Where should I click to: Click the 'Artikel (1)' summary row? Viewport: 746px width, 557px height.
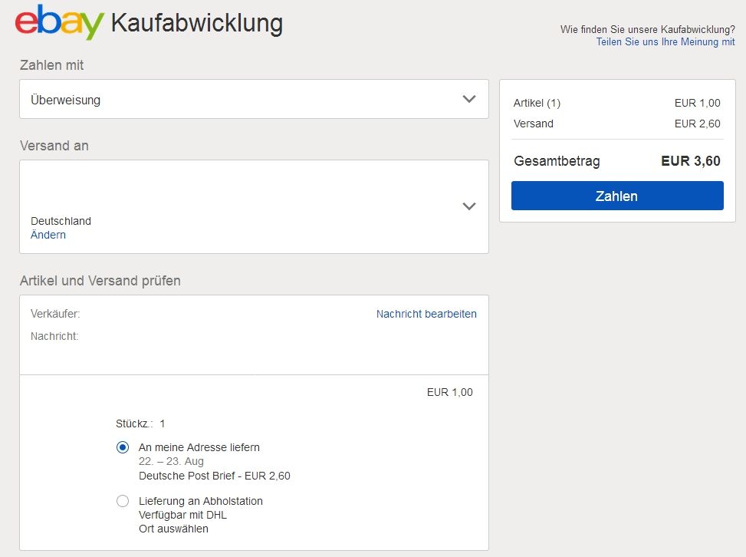(537, 103)
